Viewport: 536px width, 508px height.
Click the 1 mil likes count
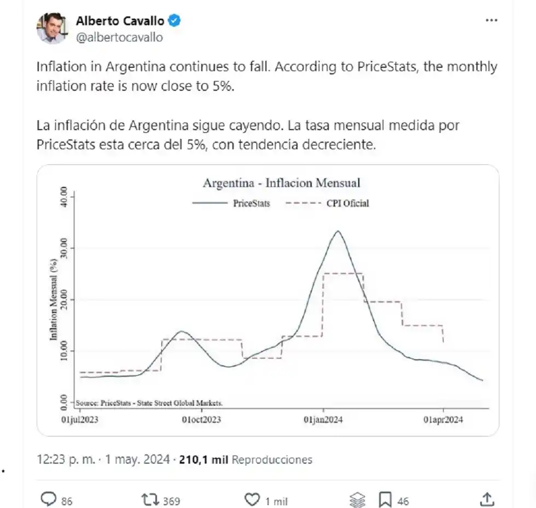tap(277, 500)
